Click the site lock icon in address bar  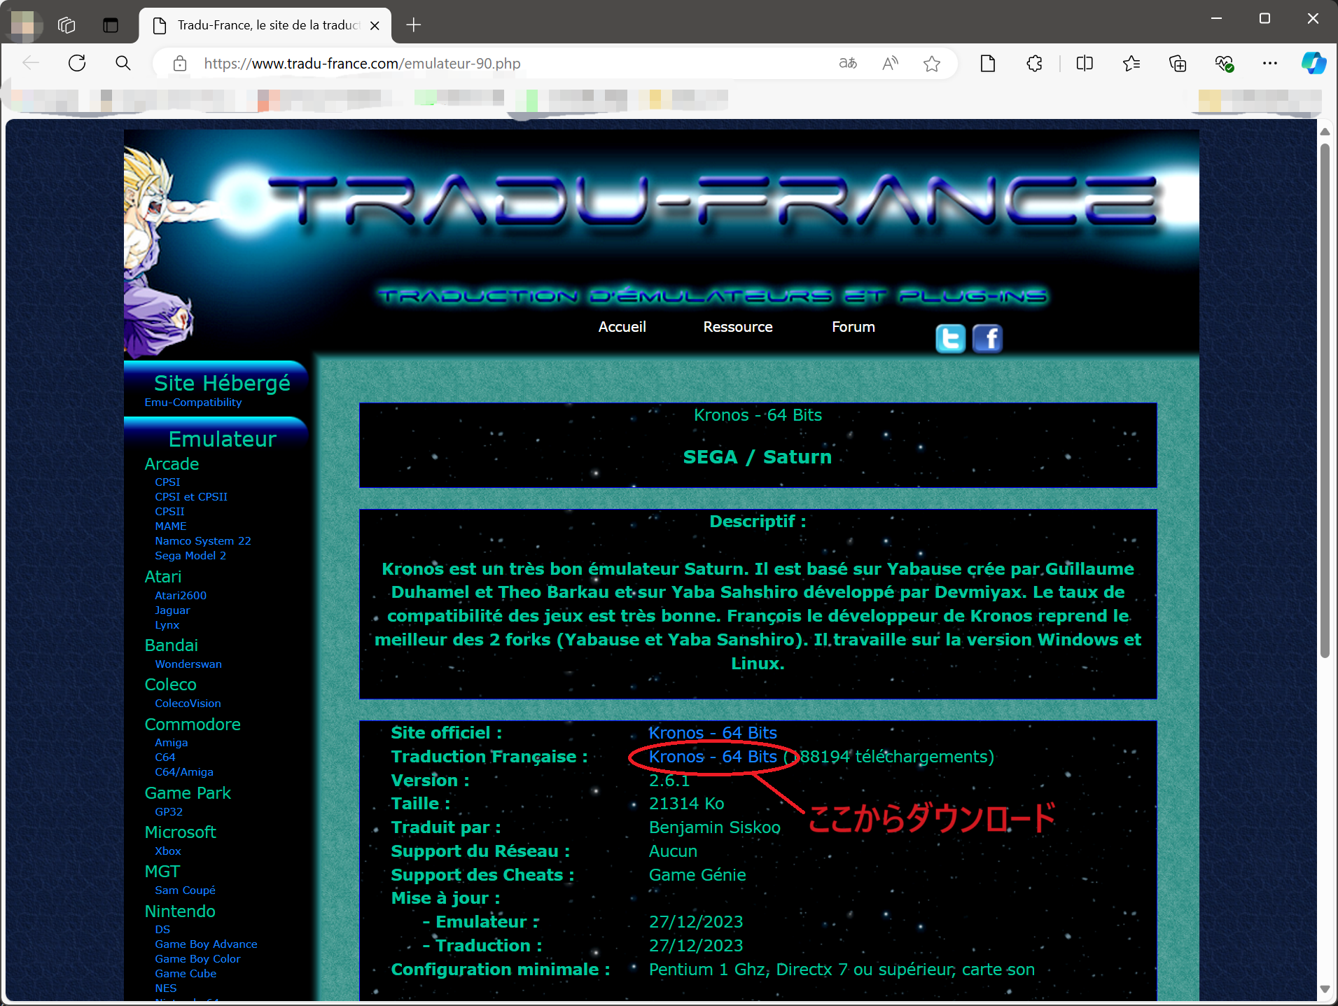[x=180, y=64]
